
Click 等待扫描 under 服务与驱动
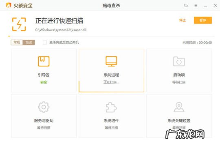point(44,128)
